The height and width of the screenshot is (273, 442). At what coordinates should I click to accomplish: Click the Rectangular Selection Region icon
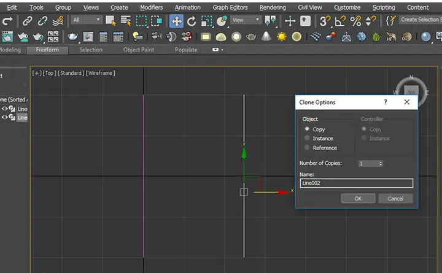point(141,21)
